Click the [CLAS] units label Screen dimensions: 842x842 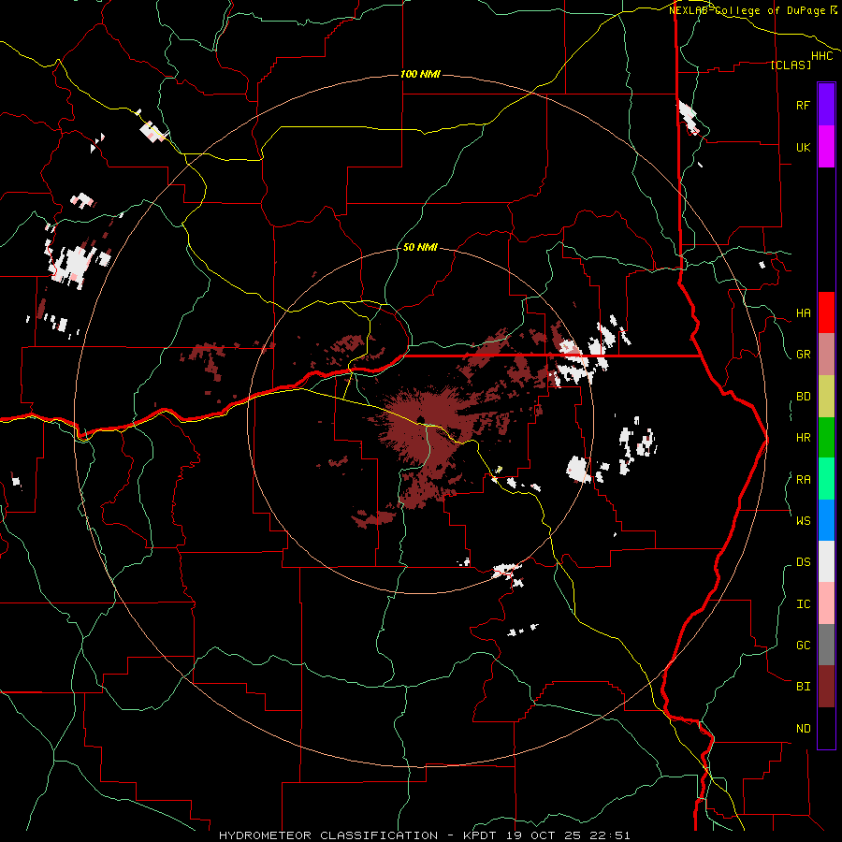point(791,65)
